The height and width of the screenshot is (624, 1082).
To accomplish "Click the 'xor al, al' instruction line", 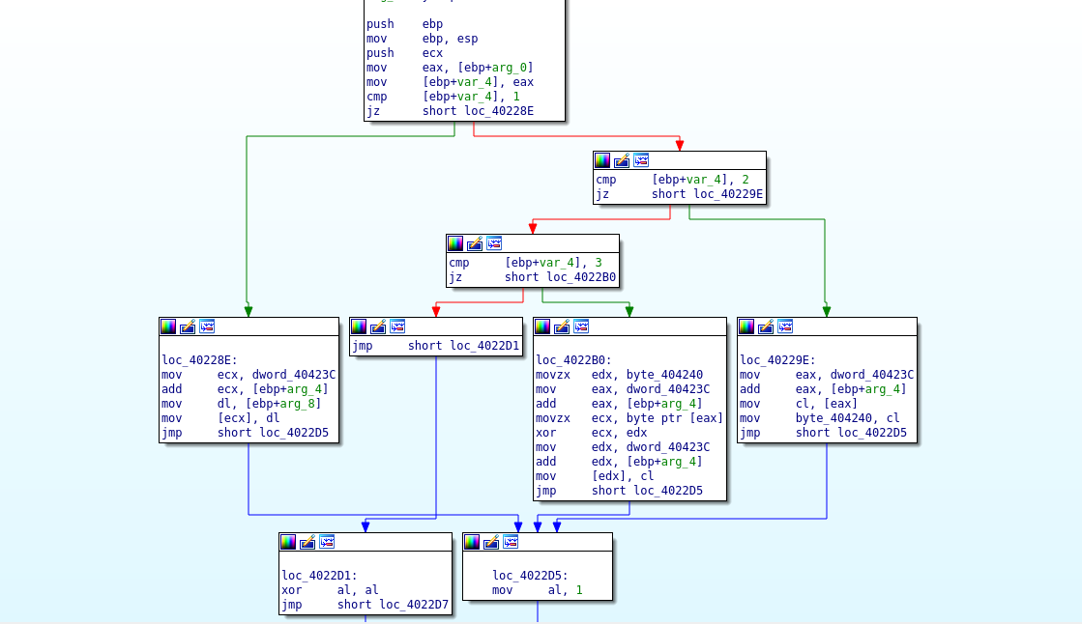I will [331, 590].
